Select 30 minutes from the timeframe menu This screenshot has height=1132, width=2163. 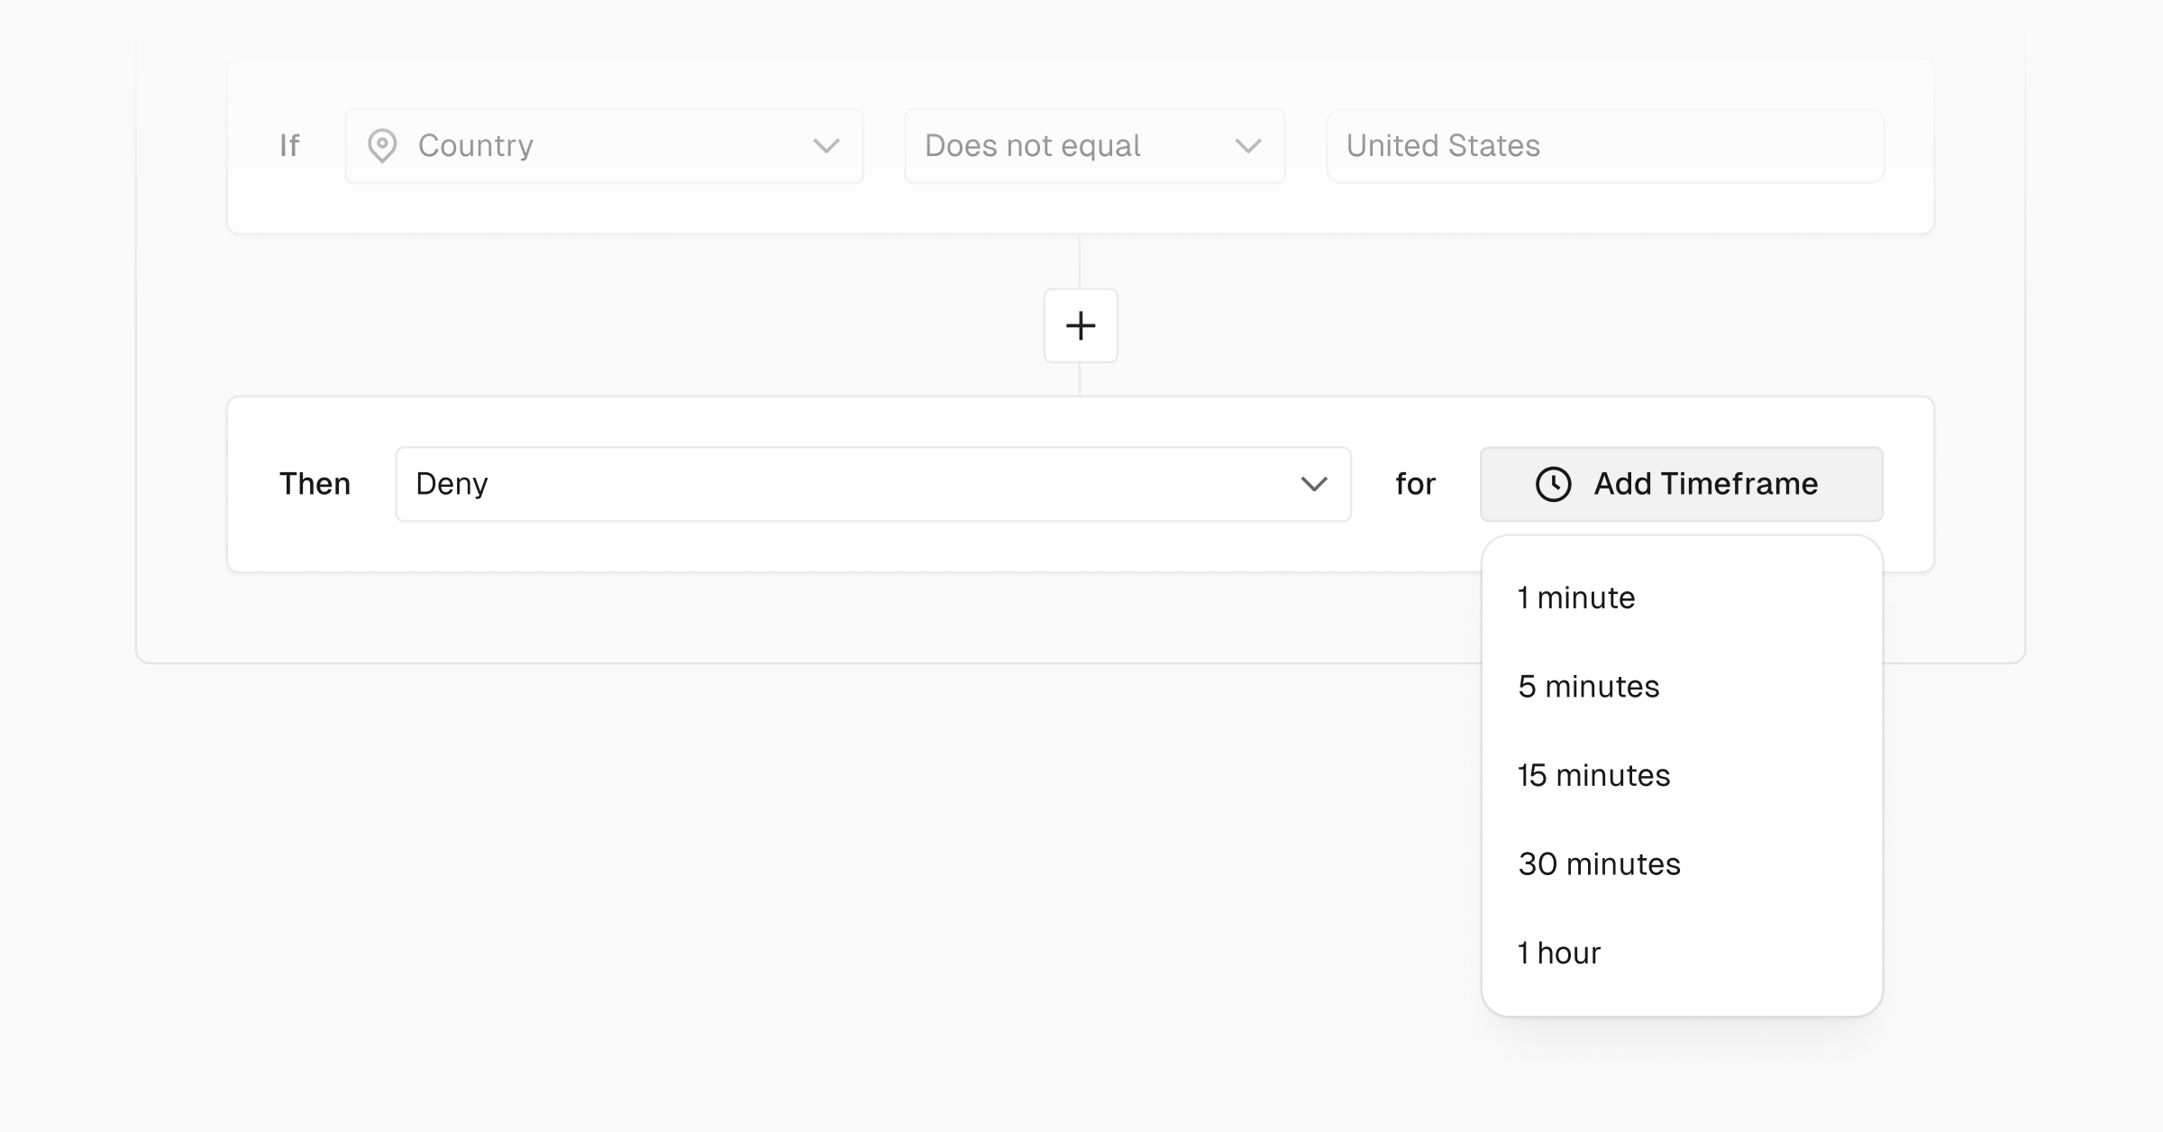coord(1599,864)
